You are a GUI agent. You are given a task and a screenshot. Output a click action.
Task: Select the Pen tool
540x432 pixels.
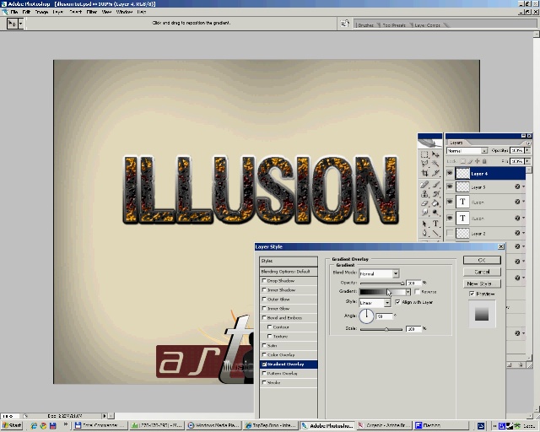(424, 233)
